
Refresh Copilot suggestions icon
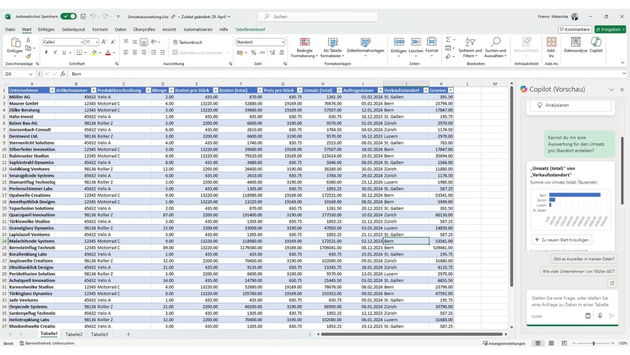tap(612, 283)
